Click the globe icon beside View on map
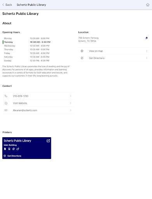This screenshot has width=152, height=199. (82, 51)
